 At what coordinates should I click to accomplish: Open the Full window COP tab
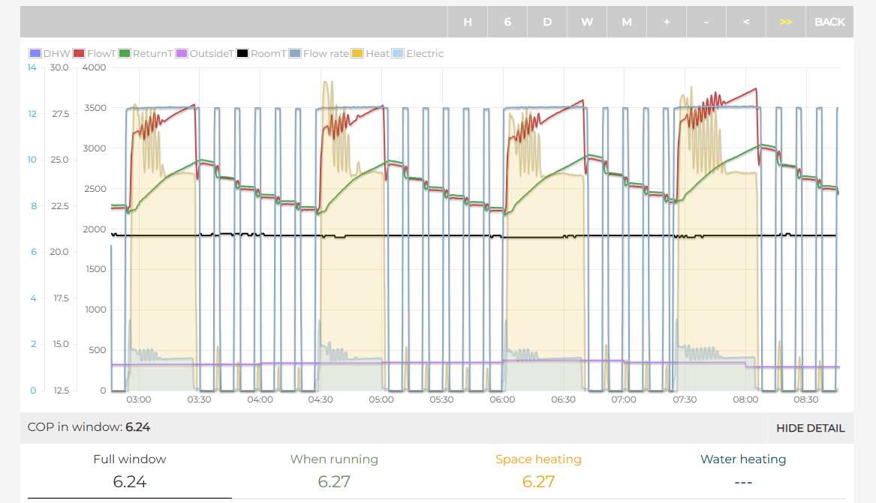(x=130, y=471)
